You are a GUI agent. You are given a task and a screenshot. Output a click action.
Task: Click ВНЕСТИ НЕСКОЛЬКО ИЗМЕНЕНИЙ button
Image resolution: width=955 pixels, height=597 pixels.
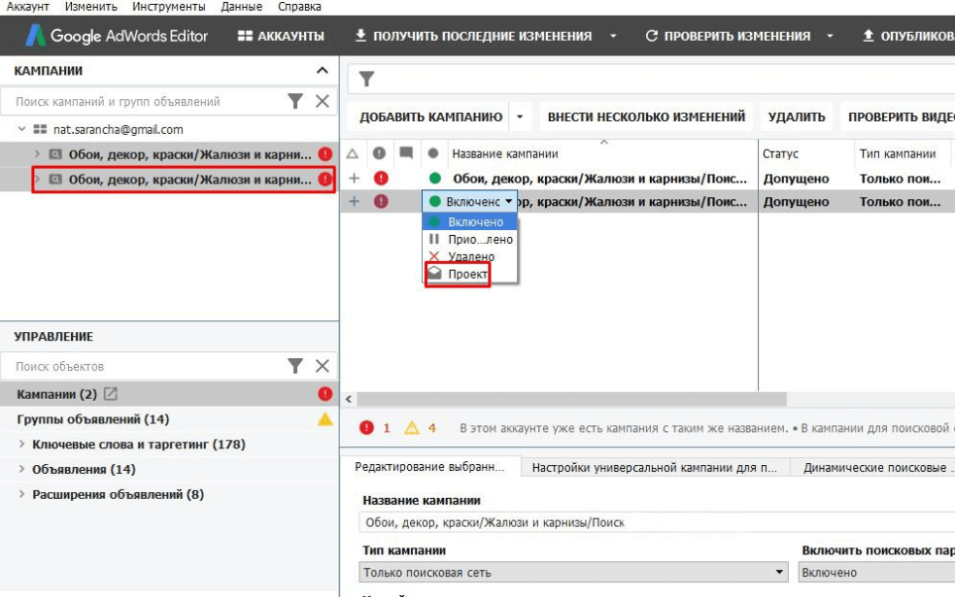tap(646, 116)
